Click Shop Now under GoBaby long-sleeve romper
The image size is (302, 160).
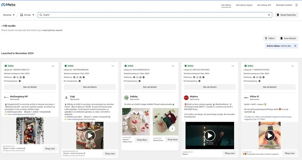coord(142,140)
